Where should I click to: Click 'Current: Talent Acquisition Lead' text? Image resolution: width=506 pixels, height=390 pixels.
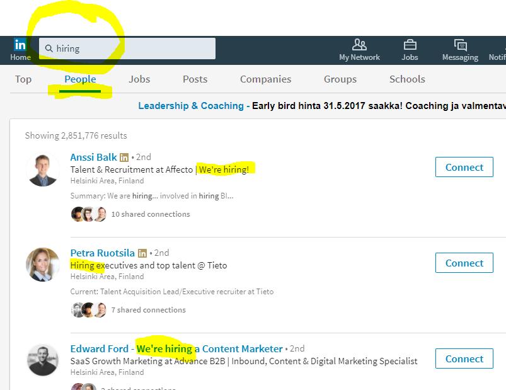[x=172, y=292]
